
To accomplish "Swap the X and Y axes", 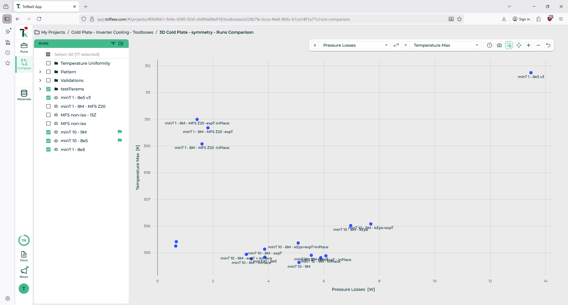I will pyautogui.click(x=396, y=45).
